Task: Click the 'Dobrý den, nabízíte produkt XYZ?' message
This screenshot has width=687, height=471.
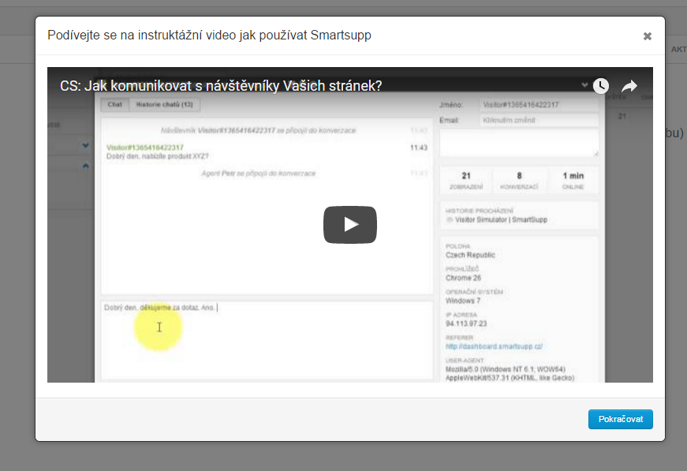Action: point(157,156)
